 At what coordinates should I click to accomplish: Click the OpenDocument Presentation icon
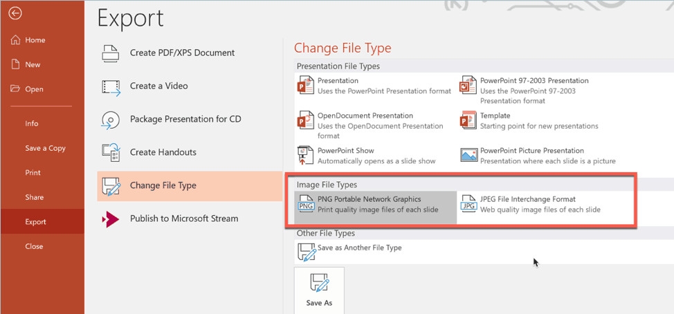click(x=306, y=120)
